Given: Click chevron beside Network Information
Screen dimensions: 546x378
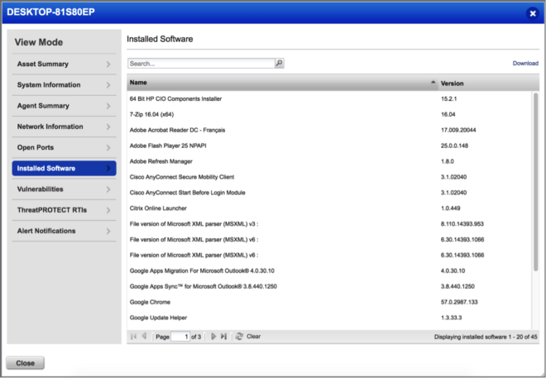Looking at the screenshot, I should click(108, 127).
